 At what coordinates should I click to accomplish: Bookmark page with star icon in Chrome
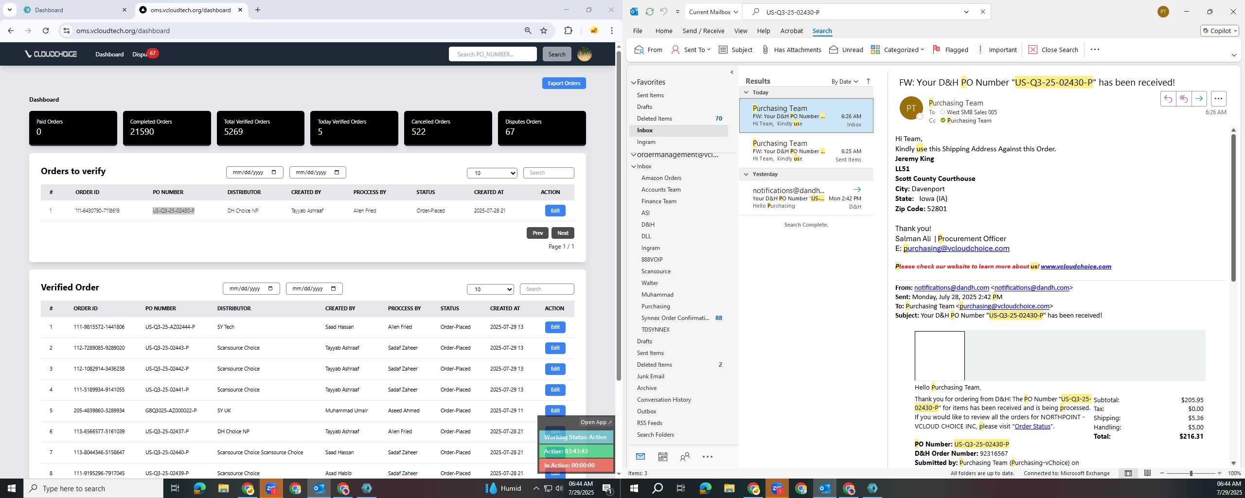coord(544,31)
